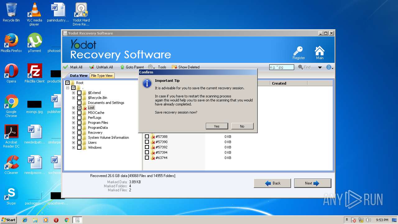Click Yes to save recovery session

point(217,126)
